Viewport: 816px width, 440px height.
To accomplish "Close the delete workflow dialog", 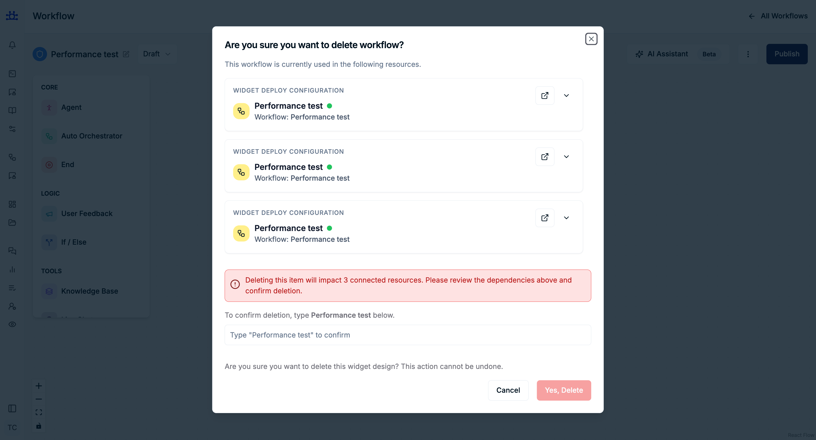I will (591, 39).
